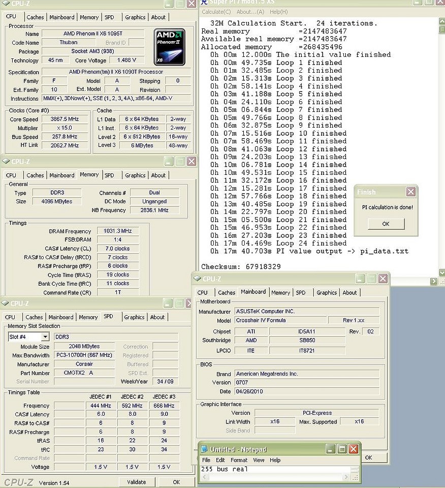Click the BIOS Date value '04/26/2010'
This screenshot has height=488, width=445.
[x=307, y=391]
